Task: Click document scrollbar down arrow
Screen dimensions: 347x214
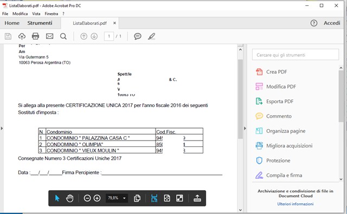Action: (240, 210)
